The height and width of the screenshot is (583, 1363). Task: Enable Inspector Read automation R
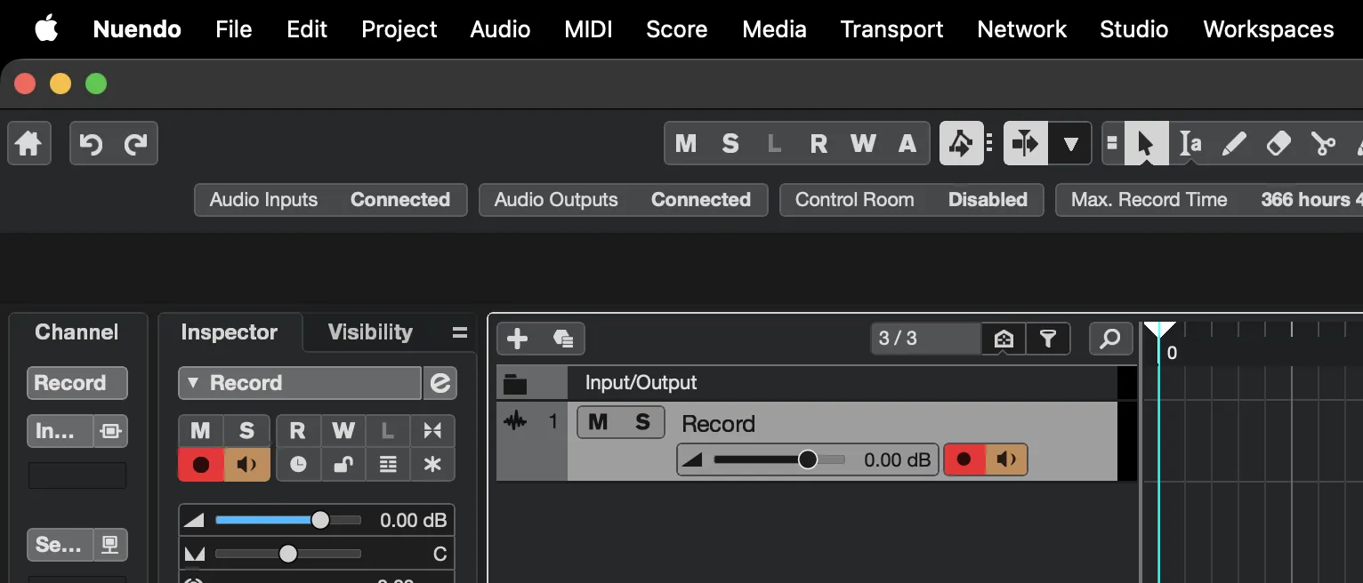299,431
